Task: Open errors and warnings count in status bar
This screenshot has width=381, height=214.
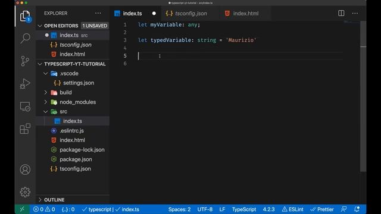Action: pos(44,209)
